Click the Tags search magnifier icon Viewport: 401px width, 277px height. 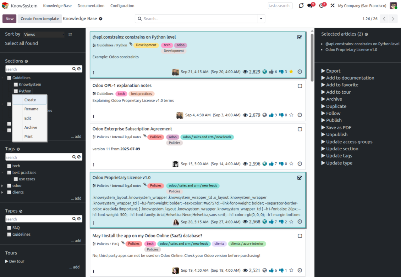click(x=74, y=157)
